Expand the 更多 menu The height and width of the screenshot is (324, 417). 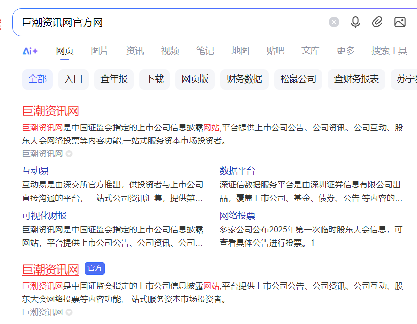tap(346, 51)
